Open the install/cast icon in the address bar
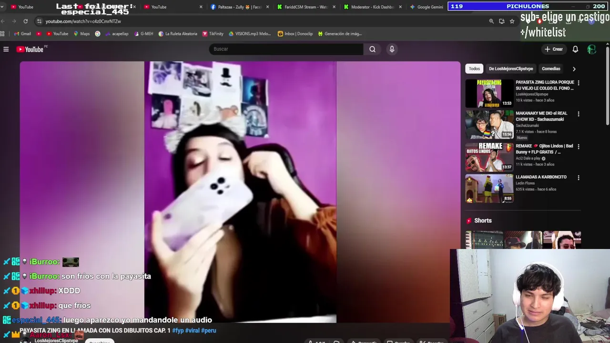Viewport: 610px width, 343px height. coord(501,21)
